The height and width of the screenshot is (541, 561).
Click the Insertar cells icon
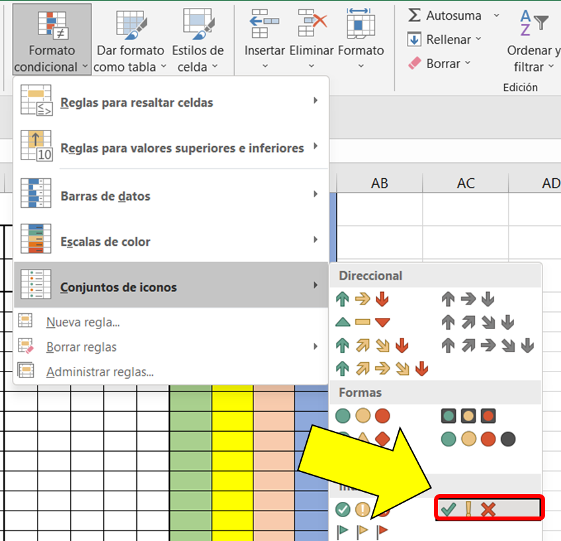[x=265, y=24]
